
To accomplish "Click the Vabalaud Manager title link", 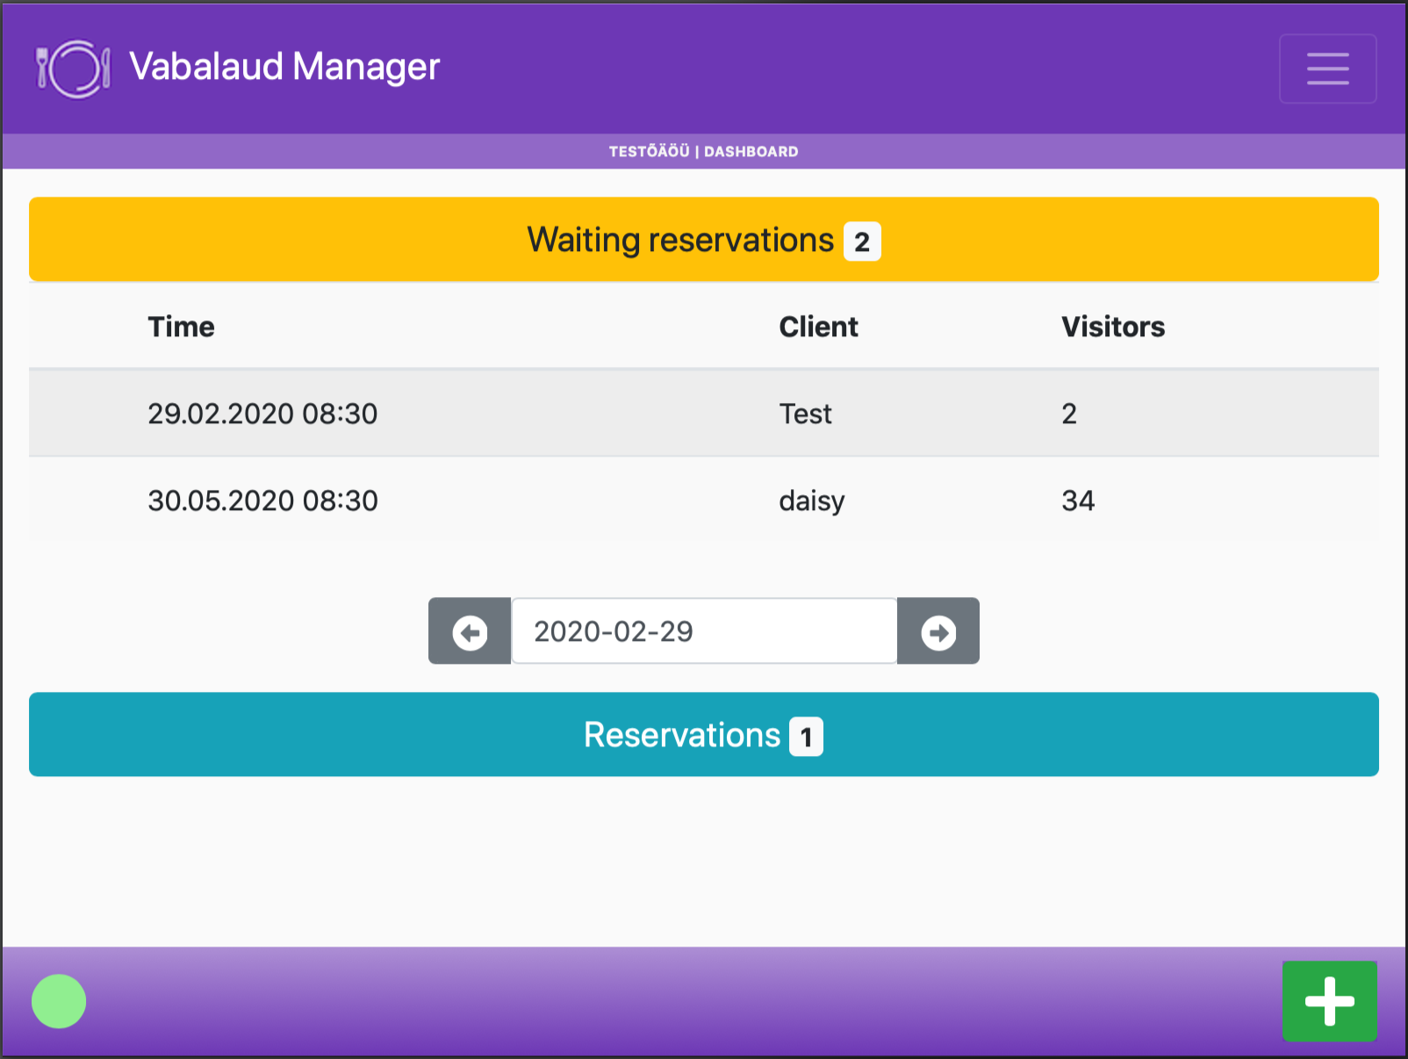I will click(x=284, y=67).
